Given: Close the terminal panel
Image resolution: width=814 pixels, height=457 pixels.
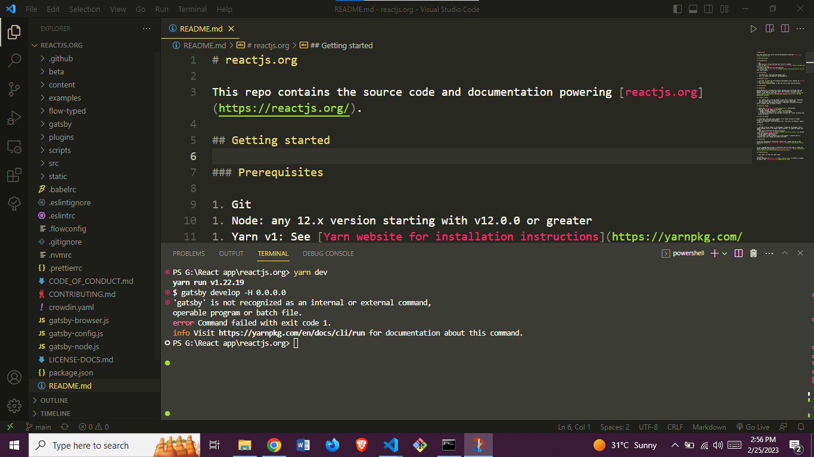Looking at the screenshot, I should pos(800,253).
